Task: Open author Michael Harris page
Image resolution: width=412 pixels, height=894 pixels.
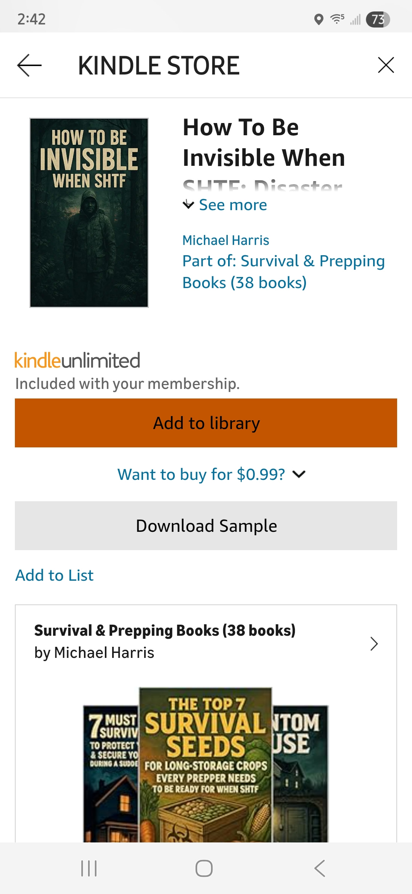Action: [x=226, y=240]
